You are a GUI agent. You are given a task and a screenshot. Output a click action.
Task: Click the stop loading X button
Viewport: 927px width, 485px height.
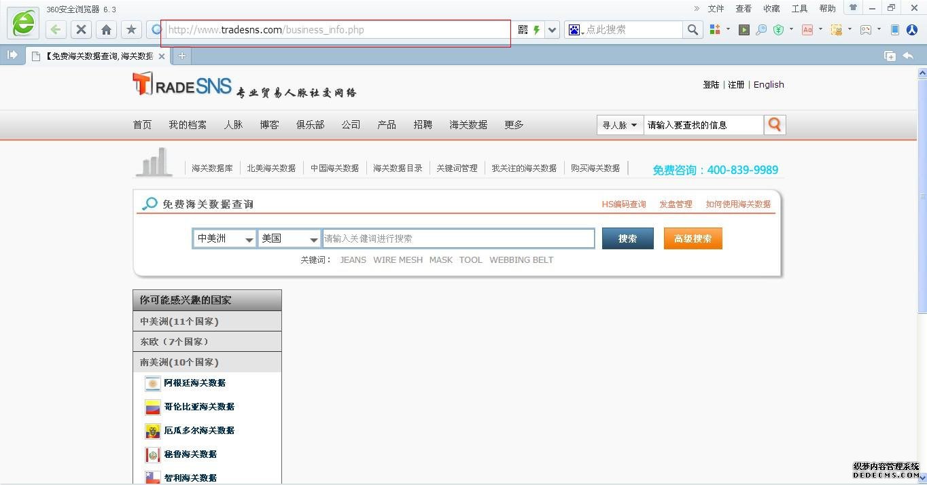(81, 30)
